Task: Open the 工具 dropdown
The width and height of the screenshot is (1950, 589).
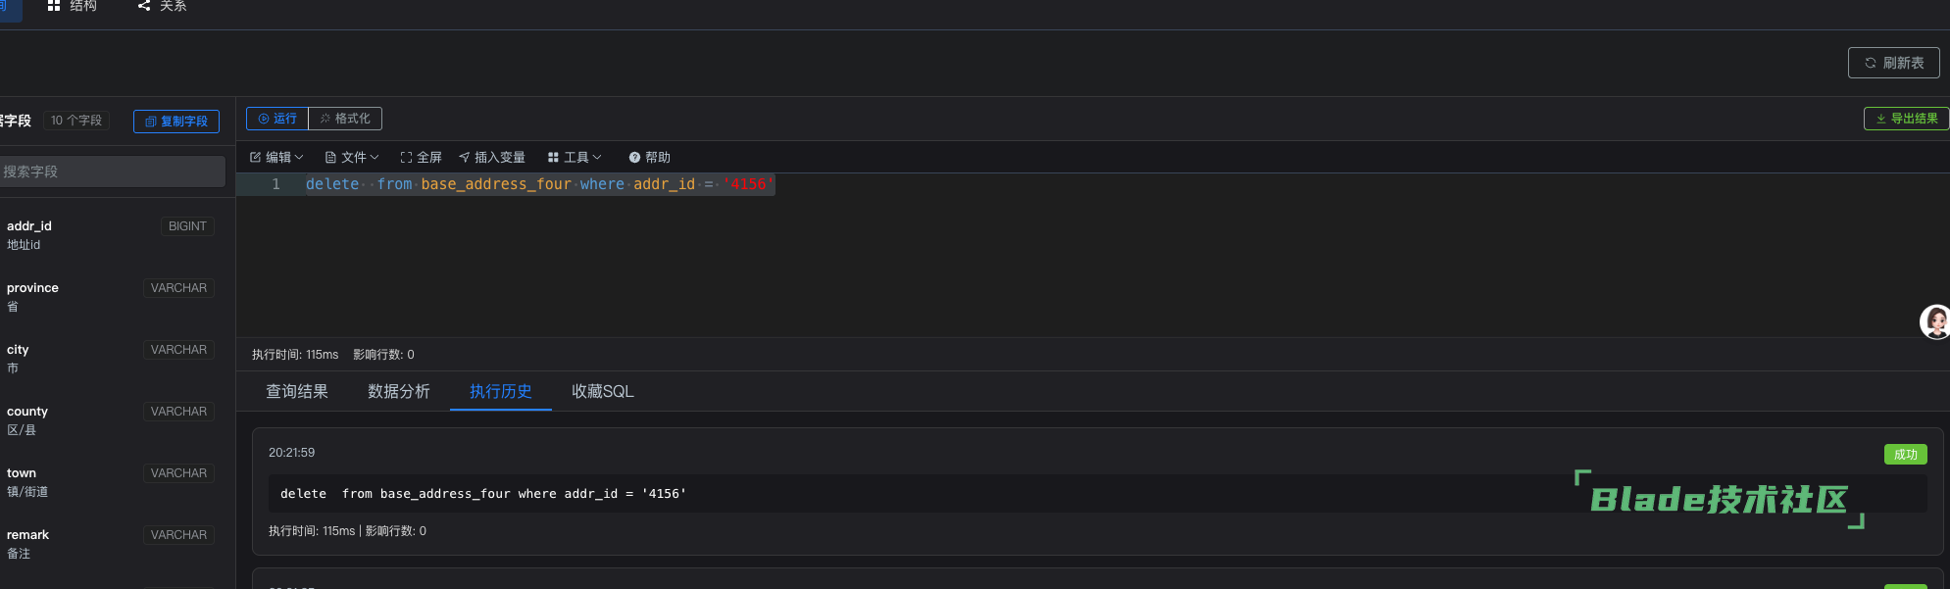Action: (574, 157)
